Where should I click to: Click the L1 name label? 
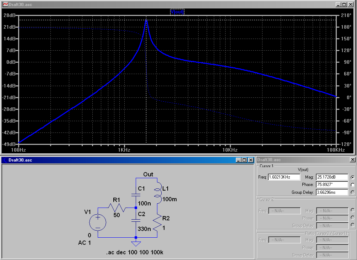pos(165,188)
